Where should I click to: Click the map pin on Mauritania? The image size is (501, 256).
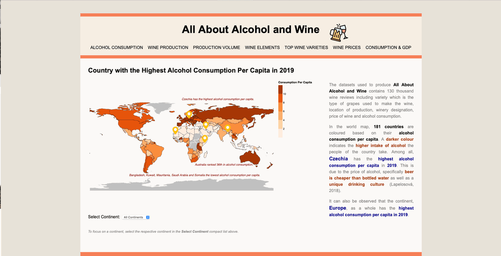pos(175,130)
